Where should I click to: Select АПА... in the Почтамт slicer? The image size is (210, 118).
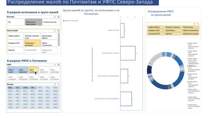pyautogui.click(x=48, y=88)
